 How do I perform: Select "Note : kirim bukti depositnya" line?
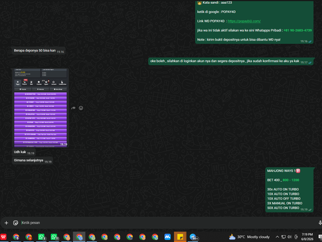(x=239, y=40)
